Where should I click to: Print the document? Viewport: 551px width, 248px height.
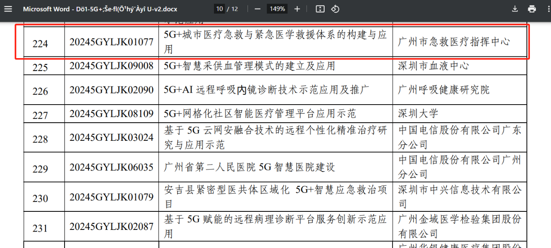point(532,9)
